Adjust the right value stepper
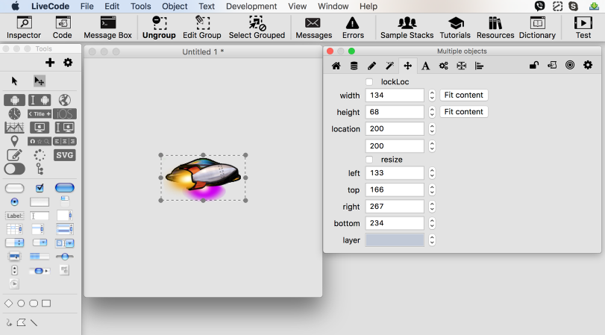 coord(432,207)
